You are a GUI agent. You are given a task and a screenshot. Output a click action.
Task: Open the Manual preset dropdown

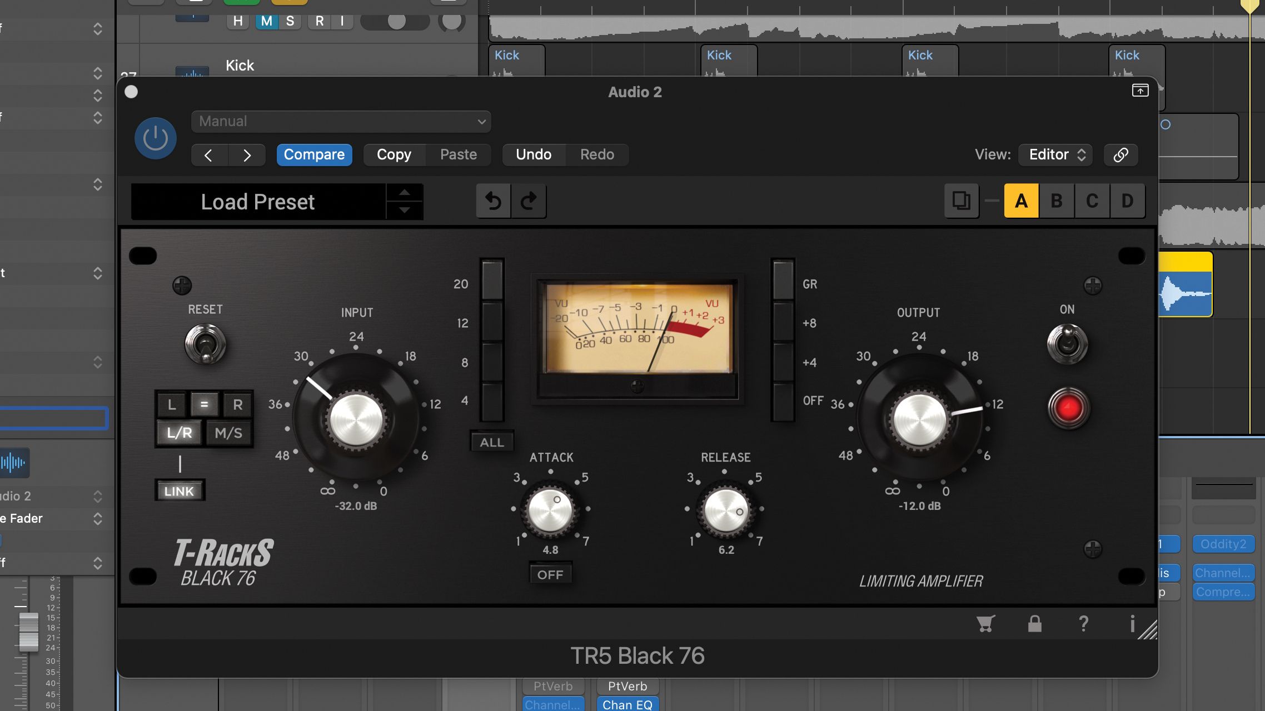click(341, 122)
